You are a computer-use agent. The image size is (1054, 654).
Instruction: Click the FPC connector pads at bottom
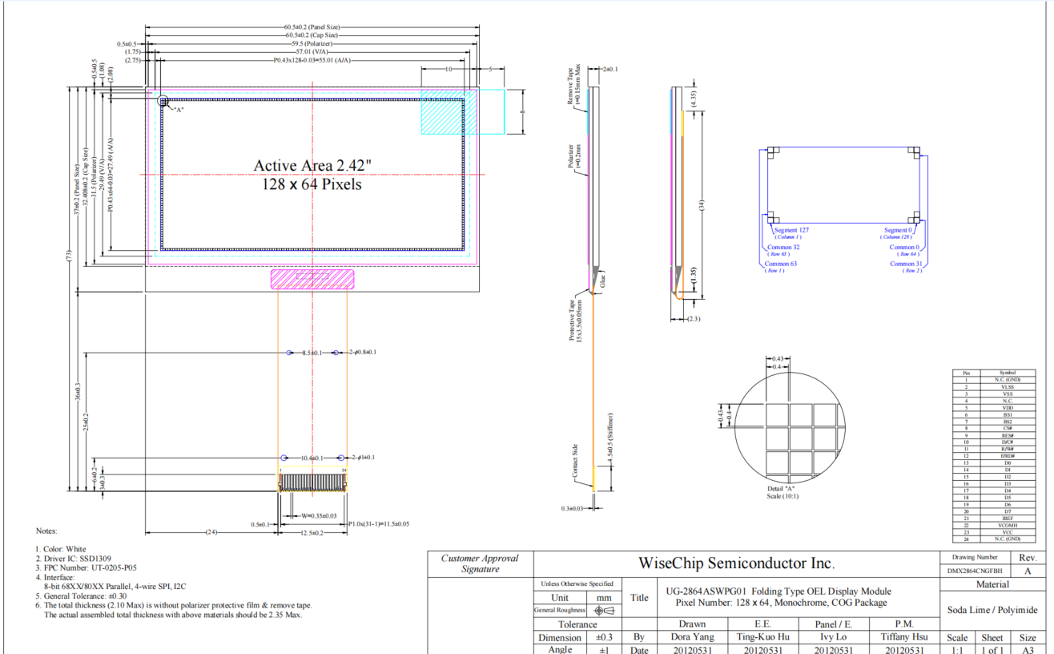tap(312, 483)
